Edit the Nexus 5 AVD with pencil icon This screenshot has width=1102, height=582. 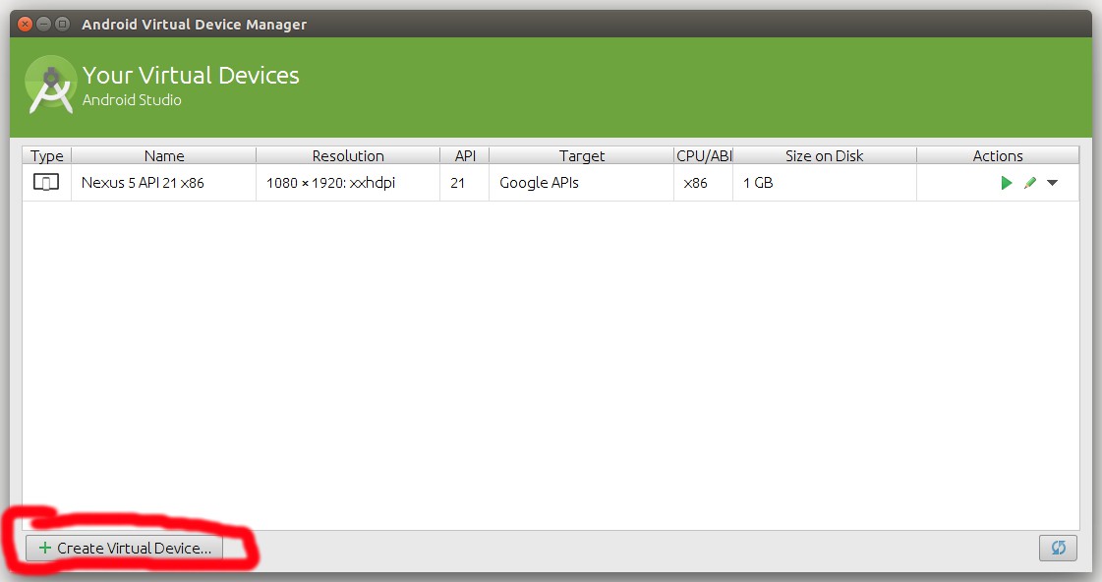[1030, 183]
